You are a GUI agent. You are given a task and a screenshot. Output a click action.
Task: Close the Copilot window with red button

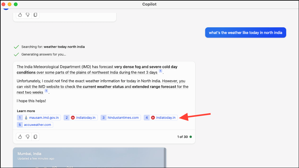[3, 4]
